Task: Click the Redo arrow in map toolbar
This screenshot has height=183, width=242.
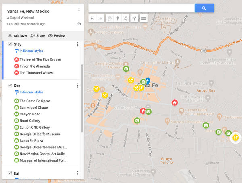Action: (100, 19)
